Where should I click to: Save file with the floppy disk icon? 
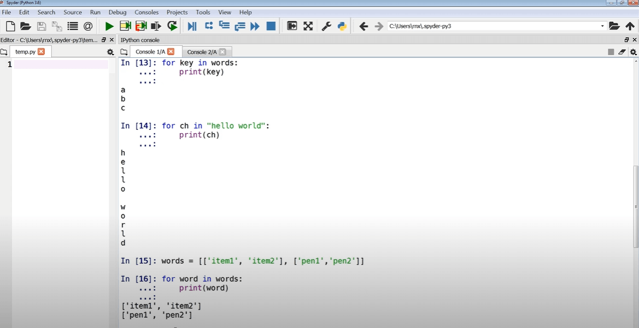(41, 26)
